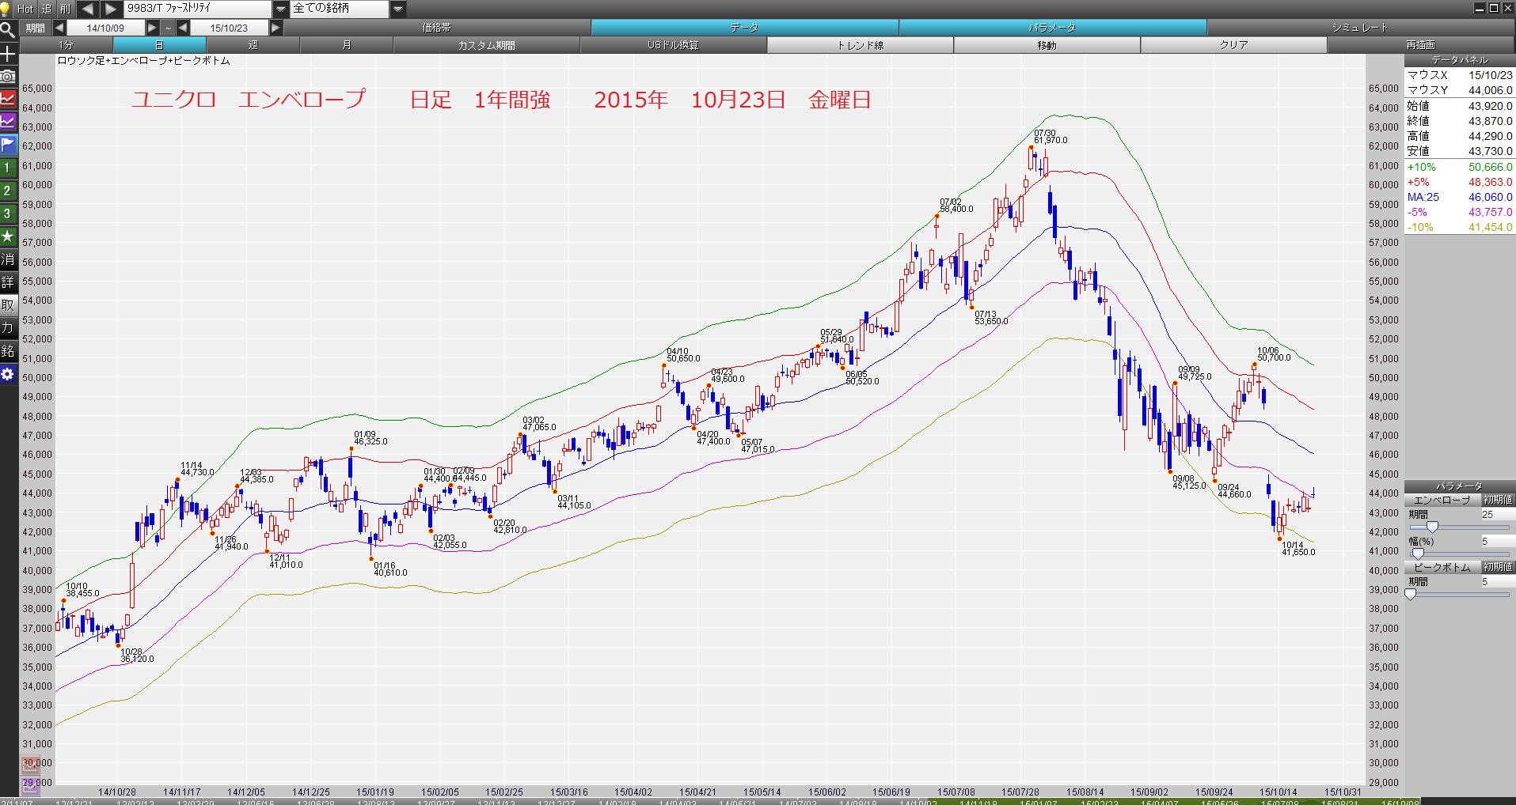Image resolution: width=1516 pixels, height=805 pixels.
Task: Click the green star favorite icon
Action: tap(8, 236)
